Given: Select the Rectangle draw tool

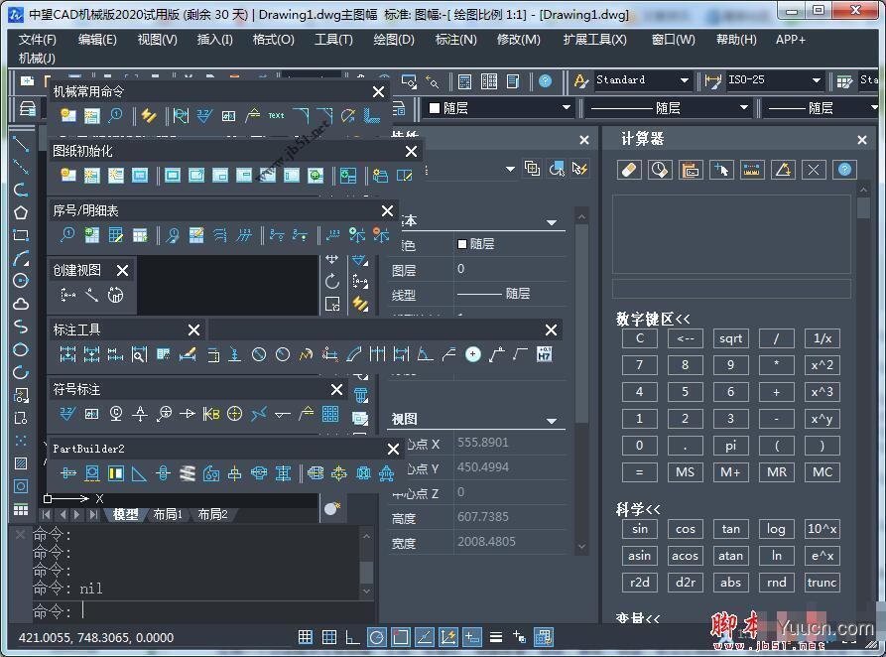Looking at the screenshot, I should click(21, 235).
